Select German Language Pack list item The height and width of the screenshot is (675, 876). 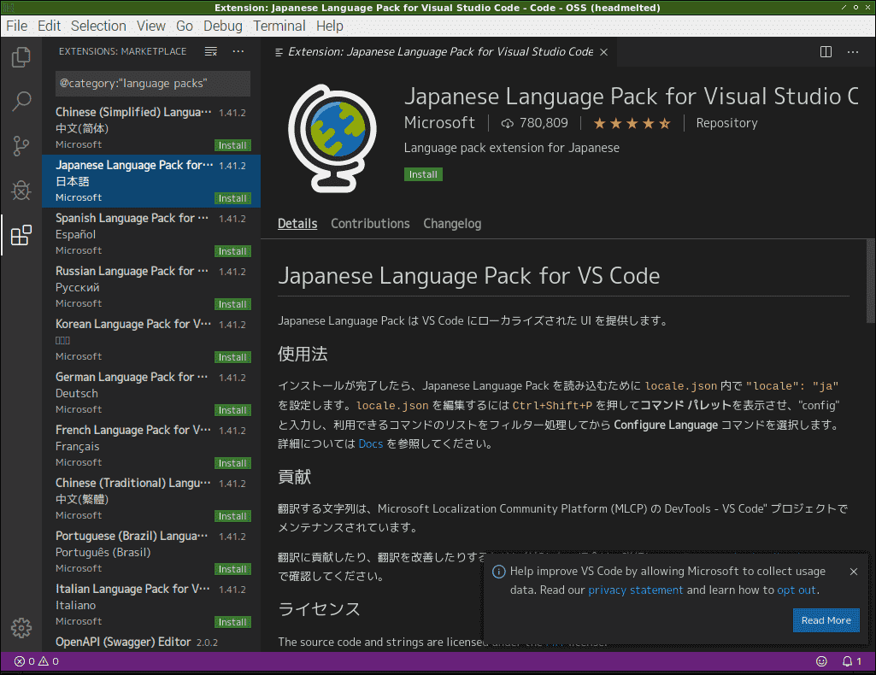[150, 394]
